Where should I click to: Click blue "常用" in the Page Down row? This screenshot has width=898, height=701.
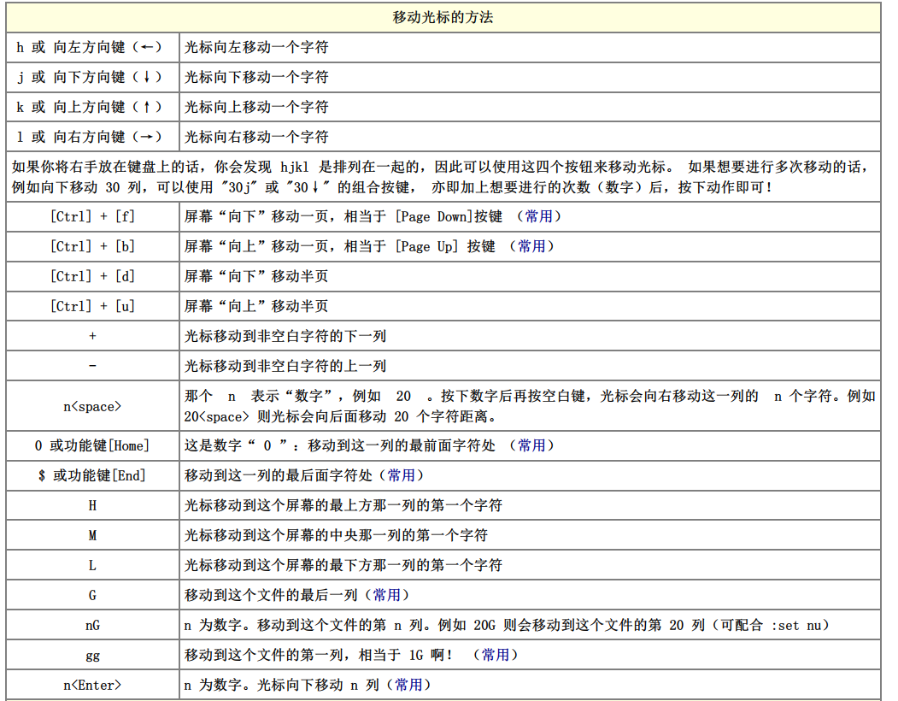point(539,216)
